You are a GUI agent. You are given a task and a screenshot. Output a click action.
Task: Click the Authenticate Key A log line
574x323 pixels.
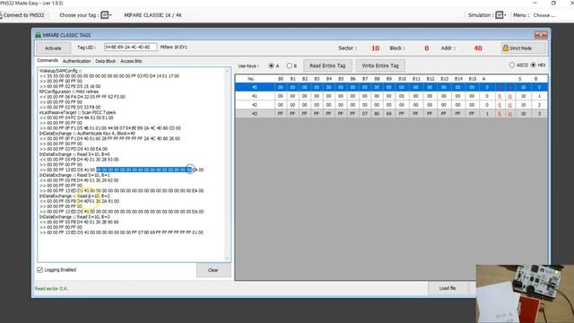coord(87,134)
